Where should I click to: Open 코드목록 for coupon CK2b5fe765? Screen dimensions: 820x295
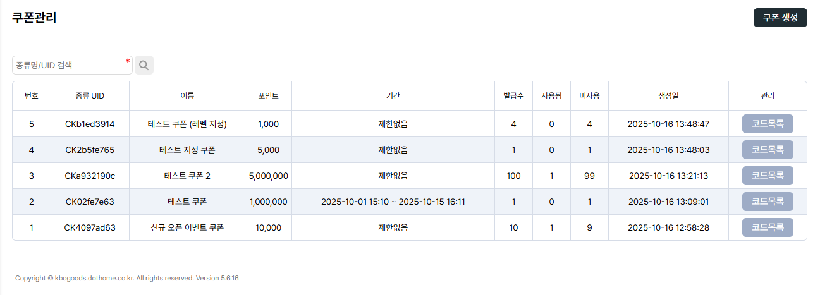tap(768, 150)
